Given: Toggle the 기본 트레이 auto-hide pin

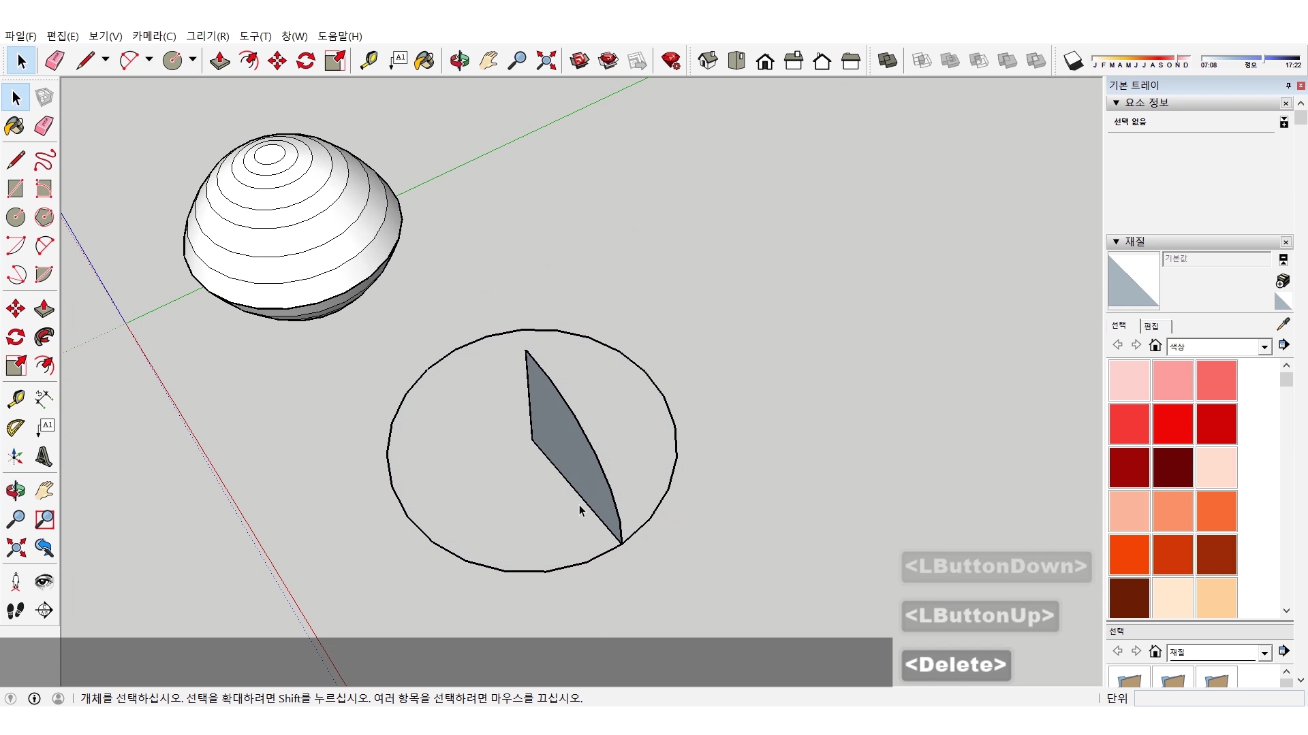Looking at the screenshot, I should point(1288,85).
